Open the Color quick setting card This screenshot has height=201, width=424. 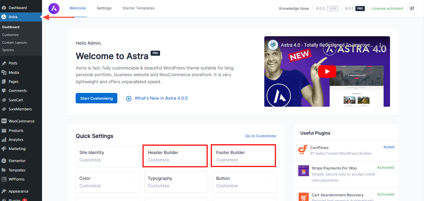[x=108, y=182]
